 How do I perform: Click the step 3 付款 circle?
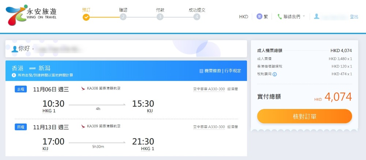[160, 17]
